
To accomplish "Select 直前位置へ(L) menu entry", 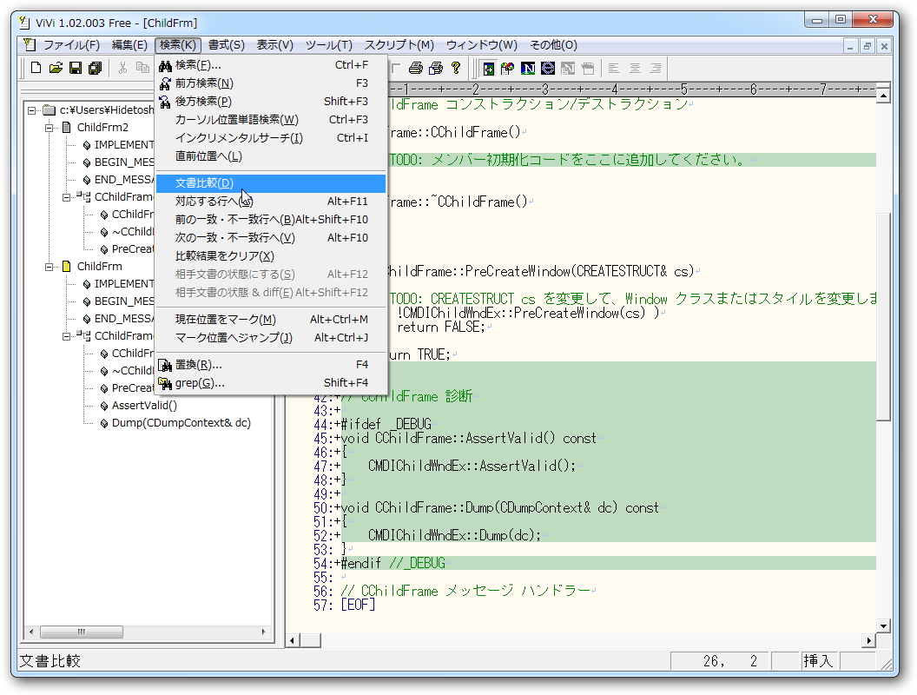I will (x=271, y=156).
